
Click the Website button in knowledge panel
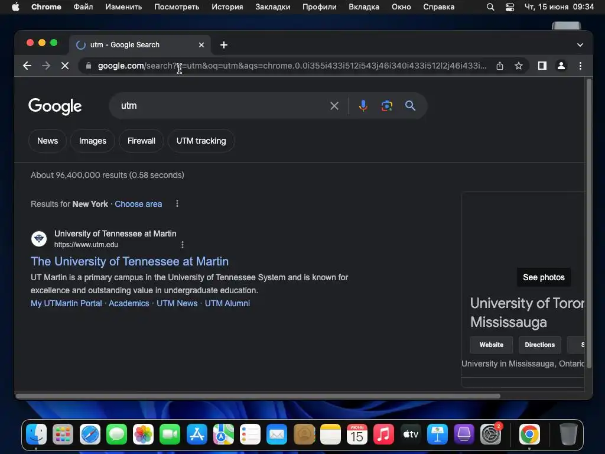(x=491, y=345)
